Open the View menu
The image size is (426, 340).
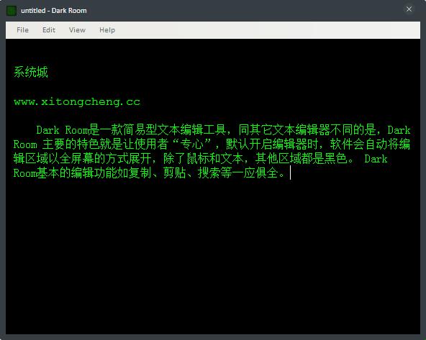77,30
